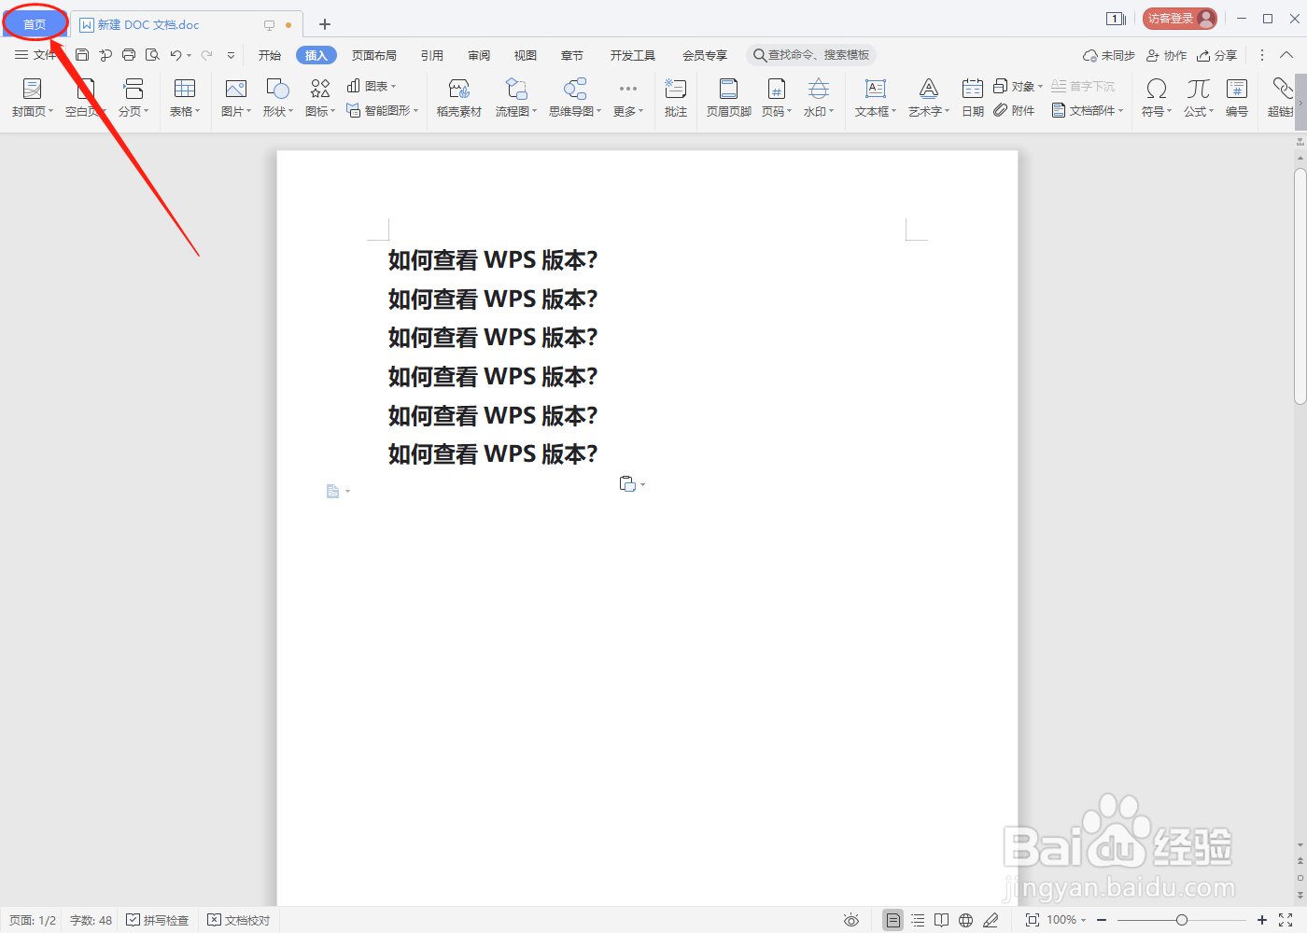Insert a picture (图片)
The image size is (1307, 933).
(236, 98)
